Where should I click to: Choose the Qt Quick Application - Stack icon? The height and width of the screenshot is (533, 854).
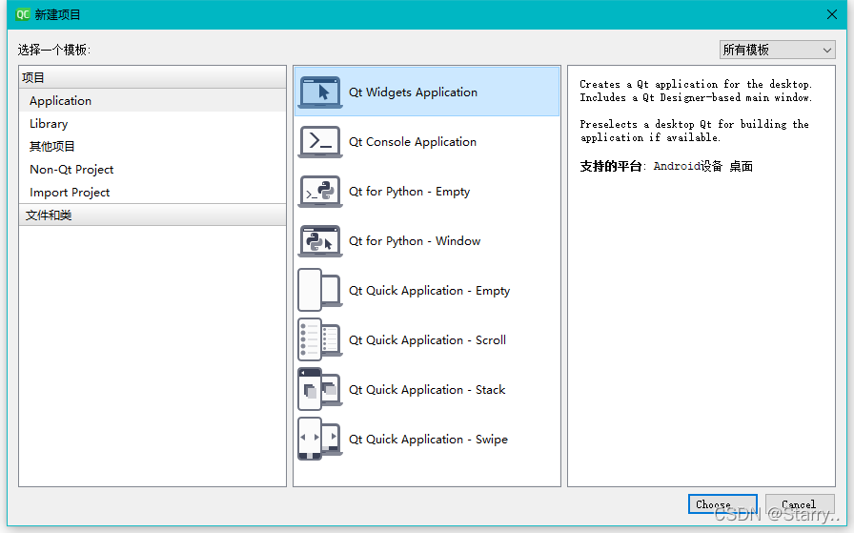(320, 389)
